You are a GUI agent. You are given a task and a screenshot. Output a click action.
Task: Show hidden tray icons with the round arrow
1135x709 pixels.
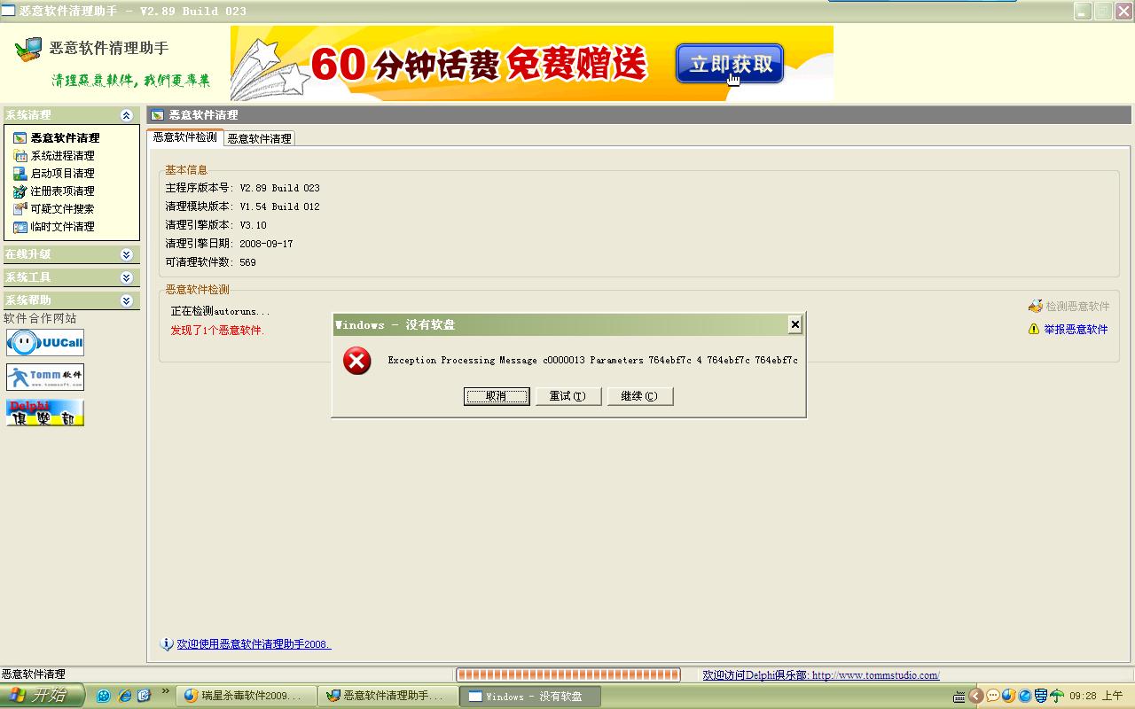pyautogui.click(x=976, y=696)
